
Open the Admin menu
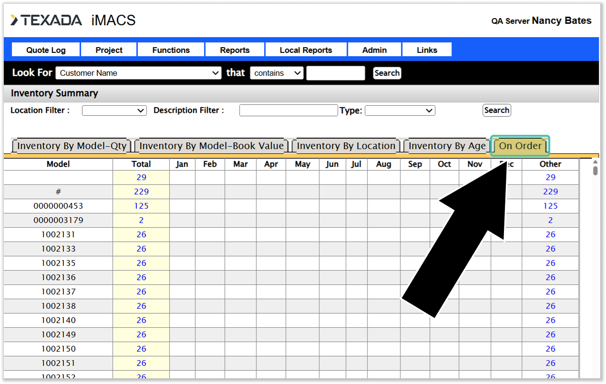click(374, 50)
